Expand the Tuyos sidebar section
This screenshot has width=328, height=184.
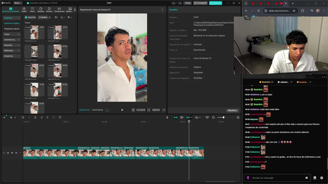(12, 34)
